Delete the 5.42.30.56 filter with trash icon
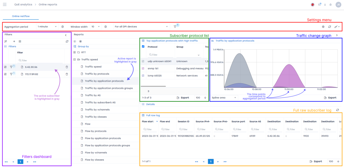Screen dimensions: 344x167 [67, 67]
